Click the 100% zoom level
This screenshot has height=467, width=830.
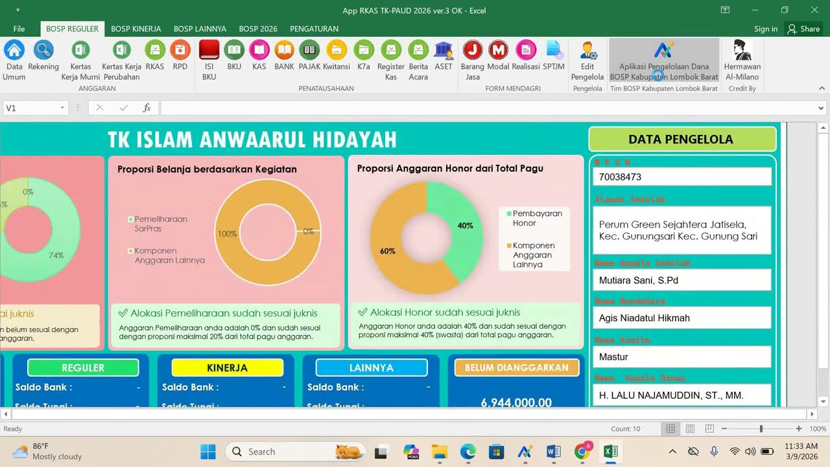coord(818,429)
